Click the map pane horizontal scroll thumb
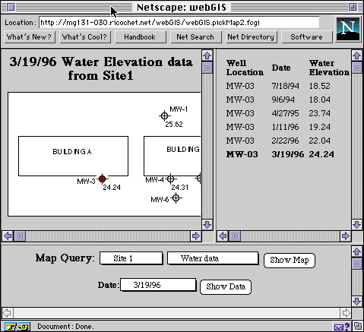364x332 pixels. coord(20,236)
